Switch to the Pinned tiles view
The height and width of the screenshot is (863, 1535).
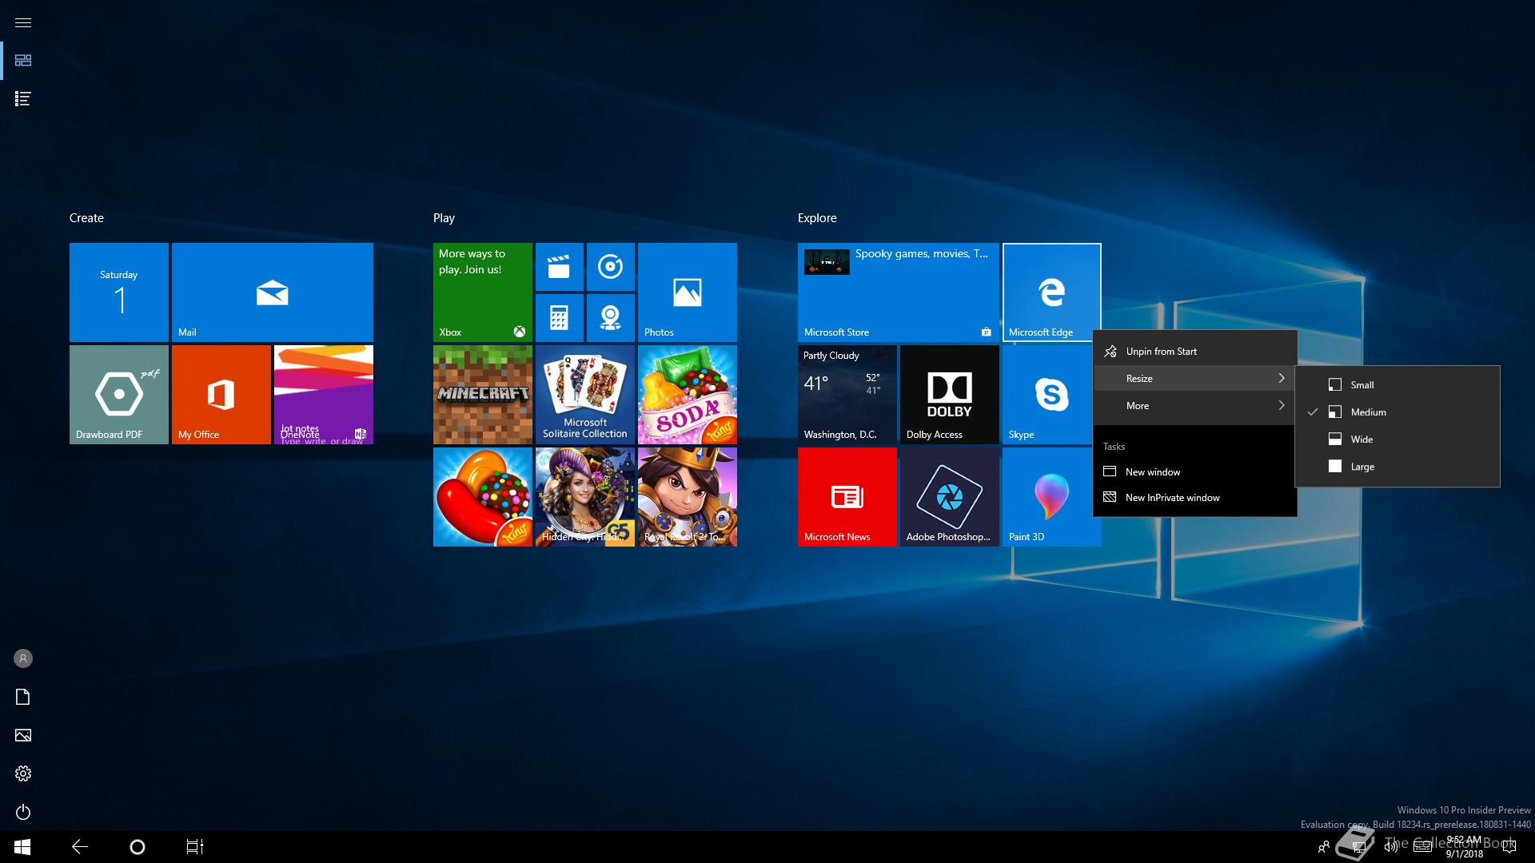click(x=23, y=61)
